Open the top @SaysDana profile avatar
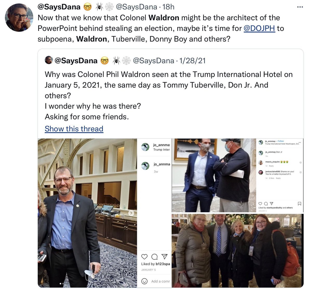This screenshot has width=312, height=289. [19, 17]
